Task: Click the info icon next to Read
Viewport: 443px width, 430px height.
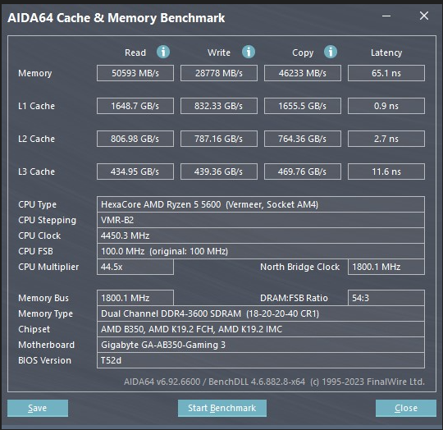Action: pos(163,52)
